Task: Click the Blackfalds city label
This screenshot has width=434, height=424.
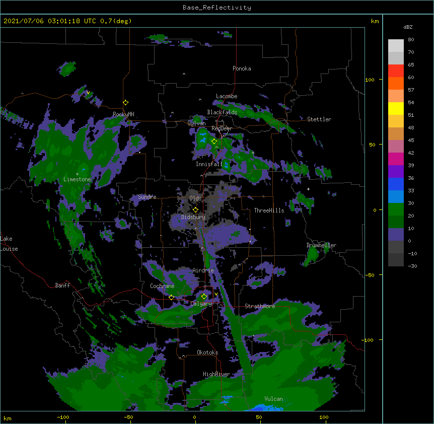Action: 222,112
